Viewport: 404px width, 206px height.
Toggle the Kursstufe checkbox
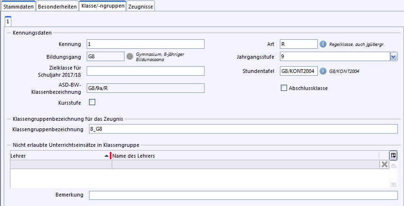pyautogui.click(x=92, y=102)
